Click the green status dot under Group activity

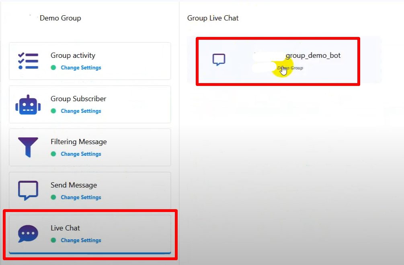(53, 67)
